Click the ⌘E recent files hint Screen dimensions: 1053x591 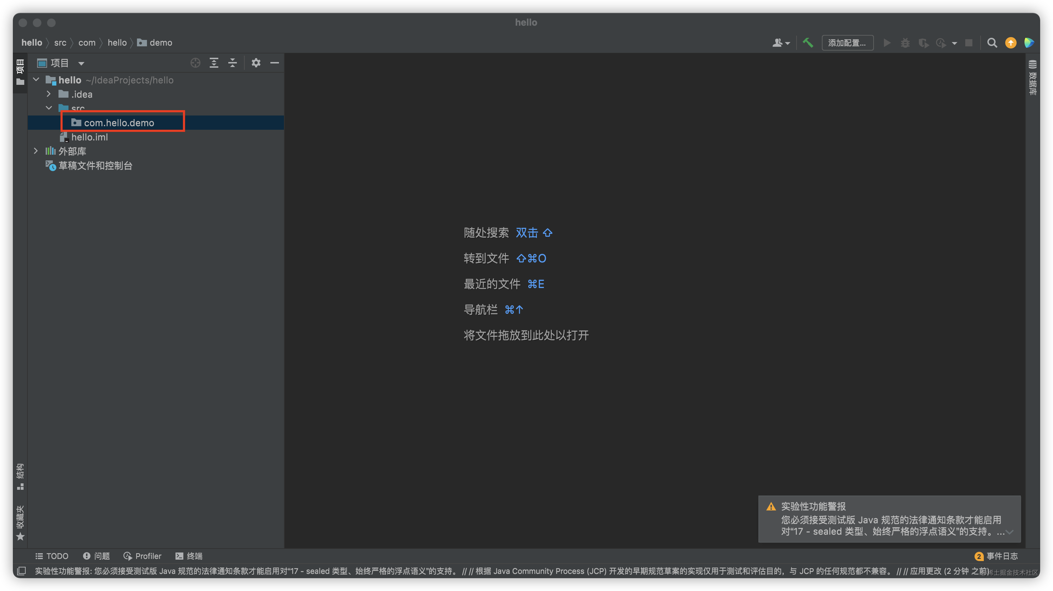click(x=536, y=284)
